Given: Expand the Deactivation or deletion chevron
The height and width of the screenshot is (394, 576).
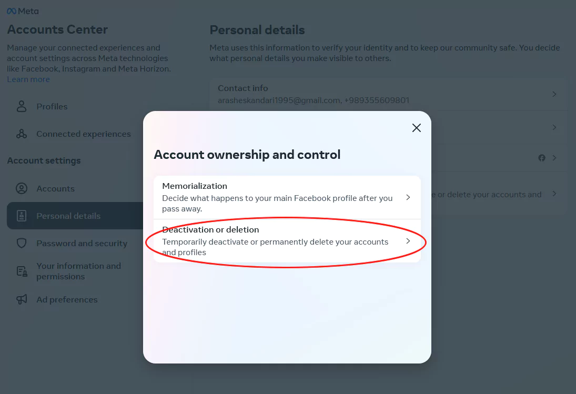Looking at the screenshot, I should [x=408, y=241].
